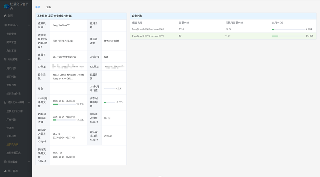Viewport: 320px width, 177px height.
Task: Click network inbound max value 283.32
Action: pos(56,134)
